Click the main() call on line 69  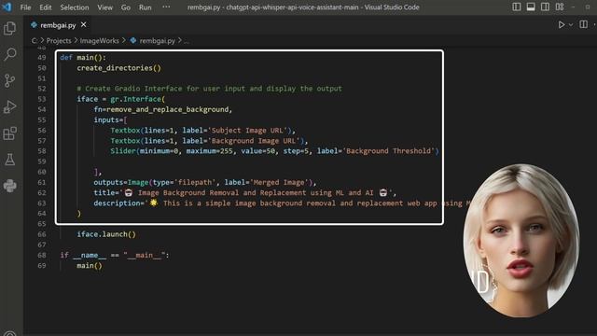90,265
